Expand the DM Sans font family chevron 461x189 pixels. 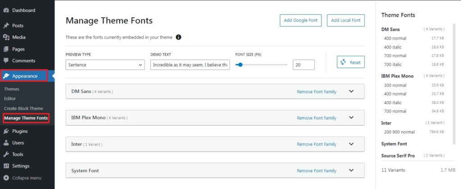(351, 91)
